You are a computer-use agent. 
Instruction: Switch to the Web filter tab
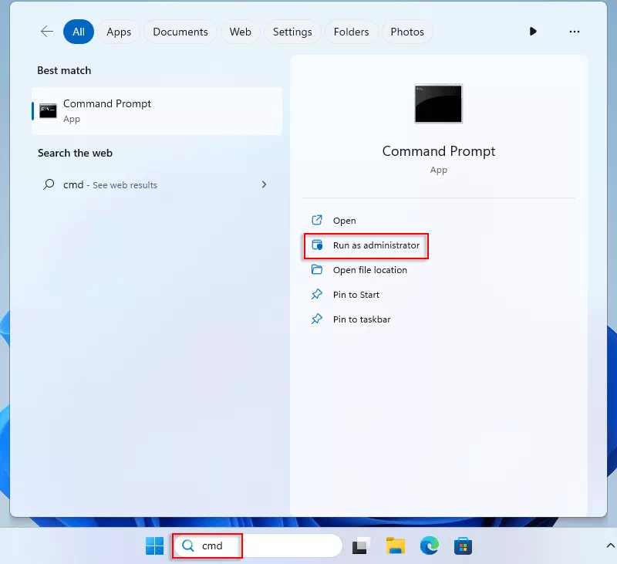coord(240,32)
